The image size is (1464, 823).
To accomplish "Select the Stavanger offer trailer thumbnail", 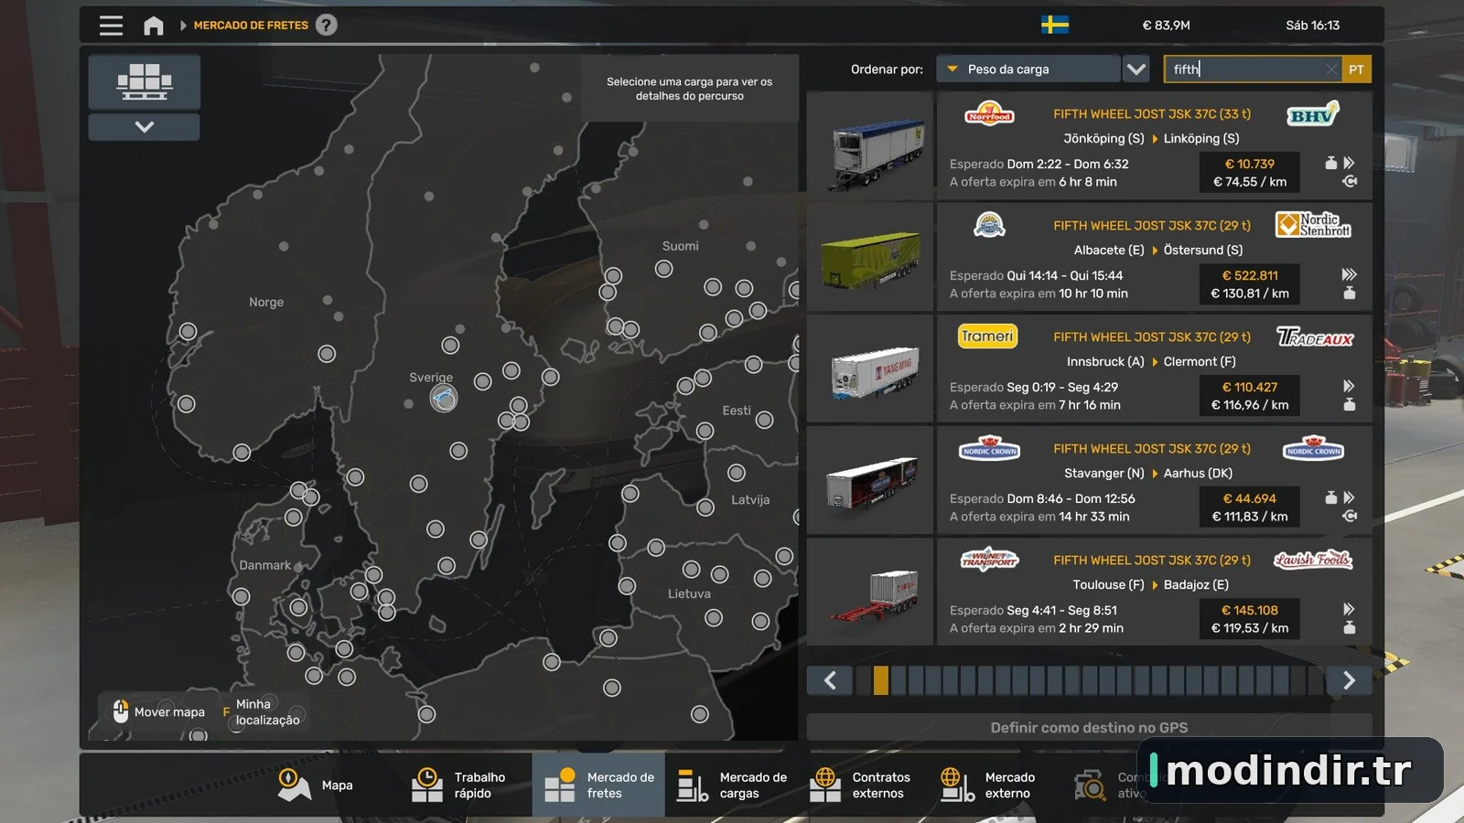I will (870, 481).
